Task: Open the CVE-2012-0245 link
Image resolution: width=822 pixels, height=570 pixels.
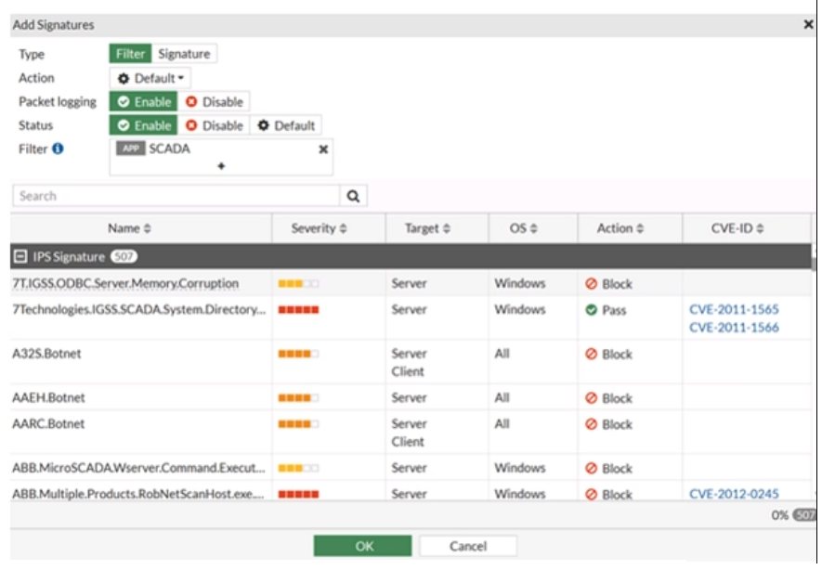Action: click(734, 494)
